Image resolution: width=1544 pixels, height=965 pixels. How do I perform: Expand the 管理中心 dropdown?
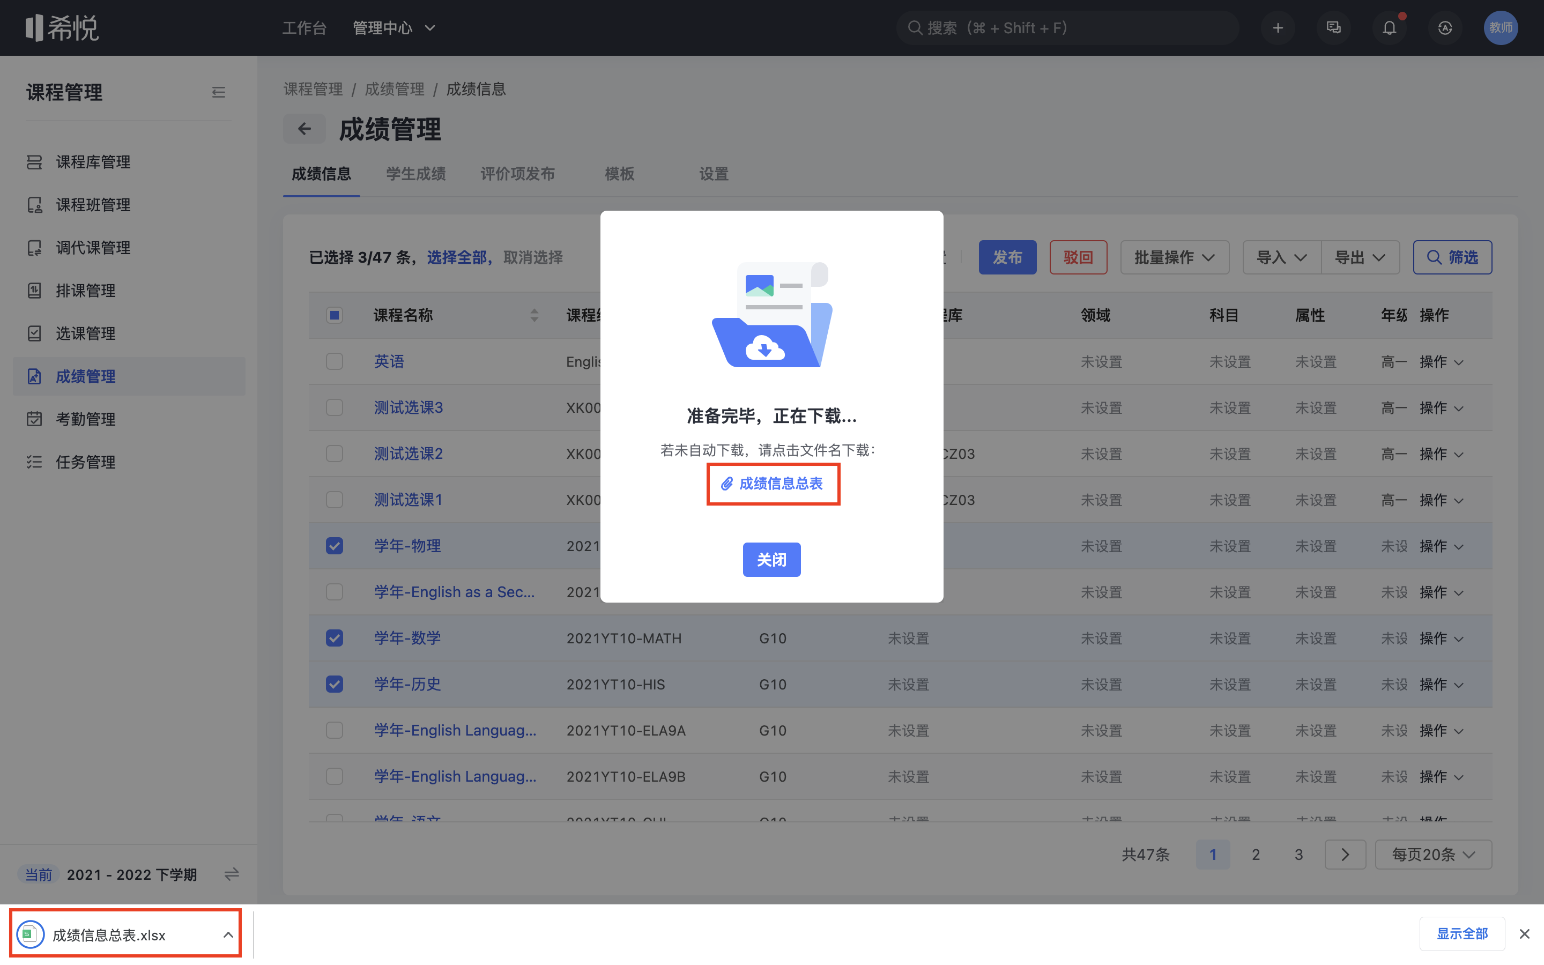(394, 28)
